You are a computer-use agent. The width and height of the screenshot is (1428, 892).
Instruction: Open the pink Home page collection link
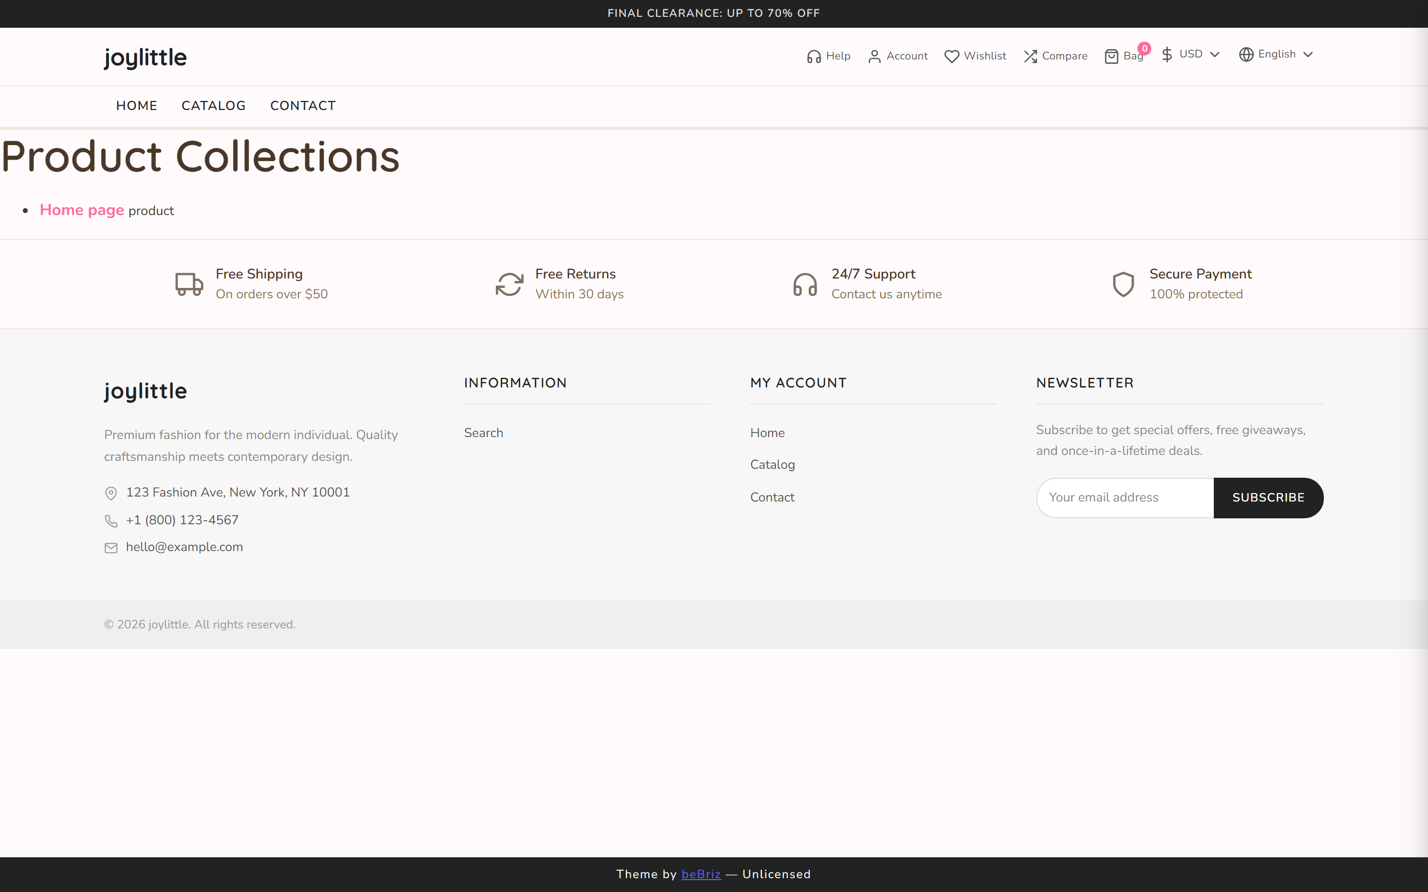(81, 210)
